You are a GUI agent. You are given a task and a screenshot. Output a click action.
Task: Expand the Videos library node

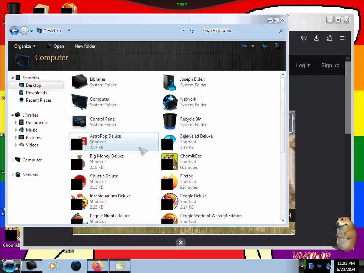tap(16, 145)
